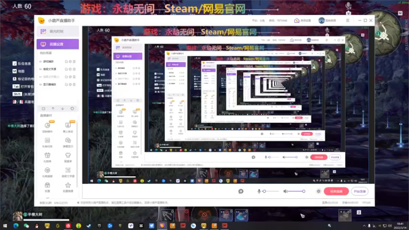Viewport: 409px width, 230px height.
Task: Mute the speaker icon
Action: 286,191
